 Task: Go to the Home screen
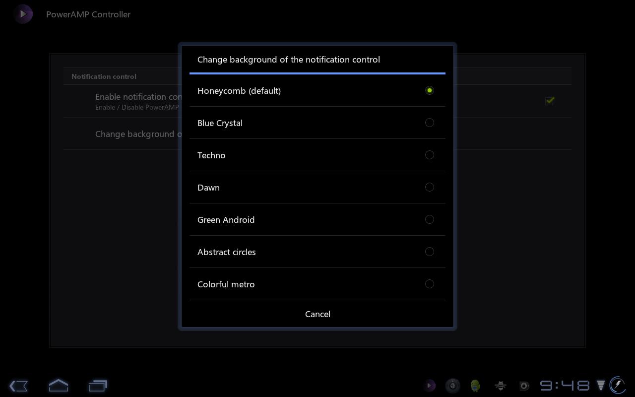(x=59, y=385)
